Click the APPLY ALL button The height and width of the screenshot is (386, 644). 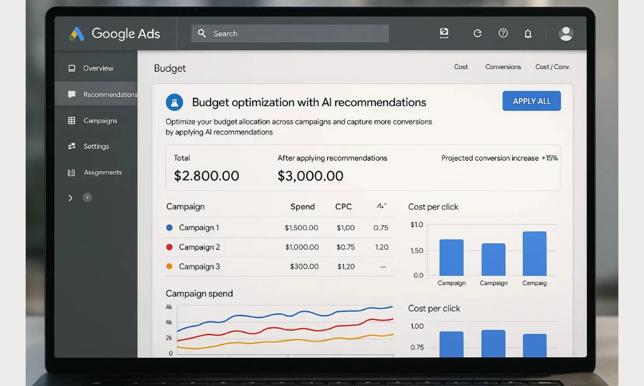[531, 101]
